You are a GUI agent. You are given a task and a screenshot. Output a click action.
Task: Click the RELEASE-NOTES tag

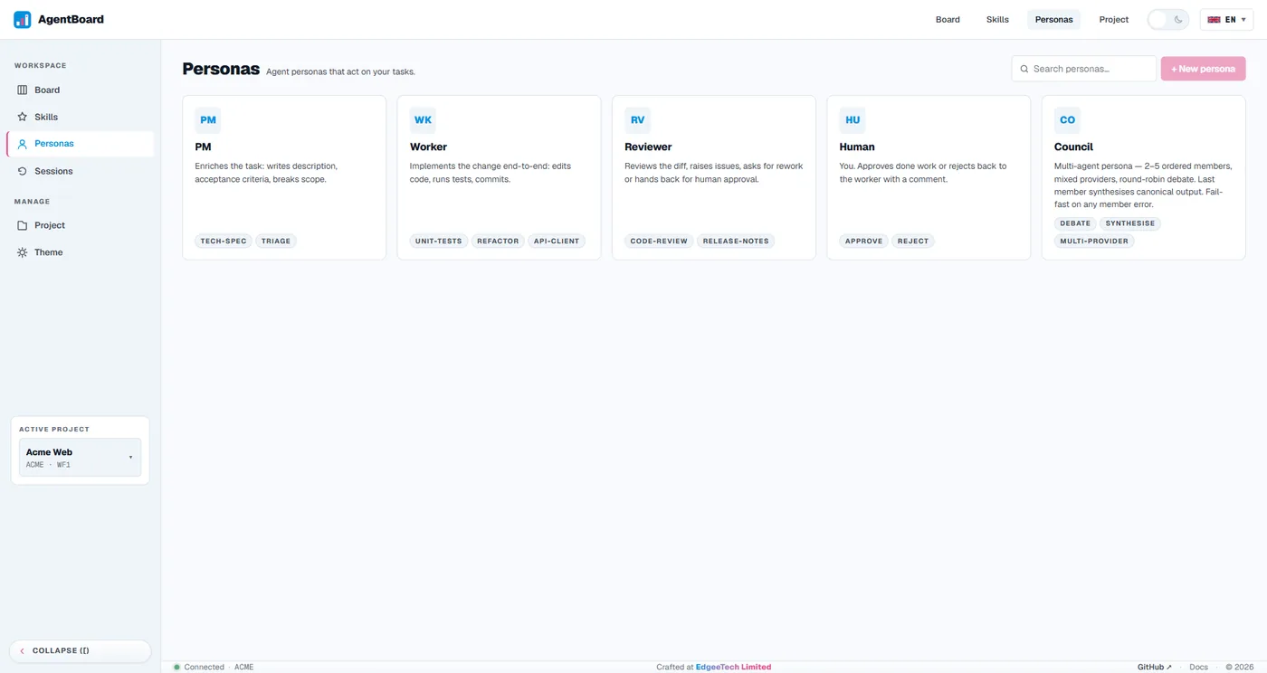tap(736, 242)
